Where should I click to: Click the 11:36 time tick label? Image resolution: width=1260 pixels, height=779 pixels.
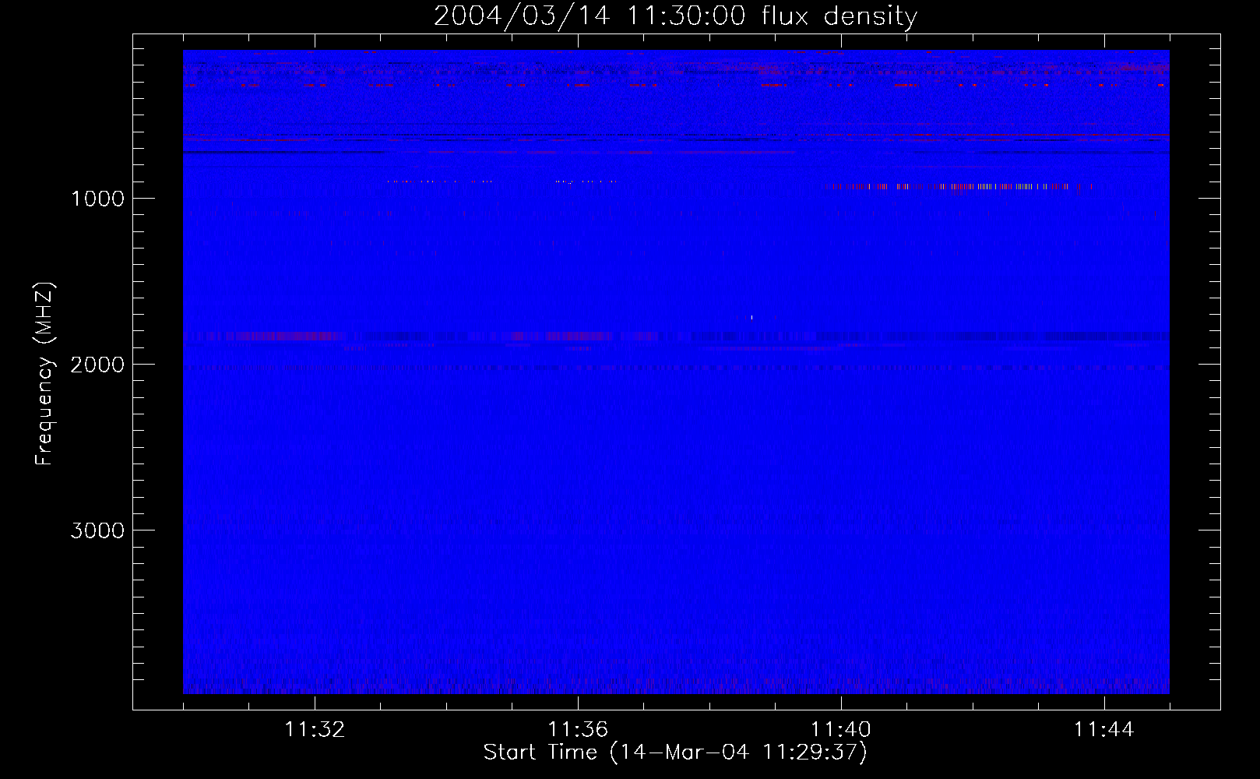tap(578, 730)
